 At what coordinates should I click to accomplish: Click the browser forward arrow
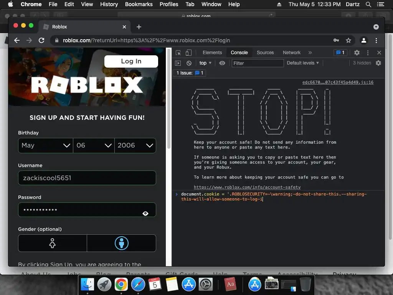pyautogui.click(x=29, y=40)
